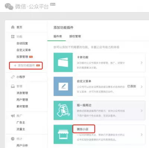Expand the 自定义菜单 row chevron arrow

(142, 87)
